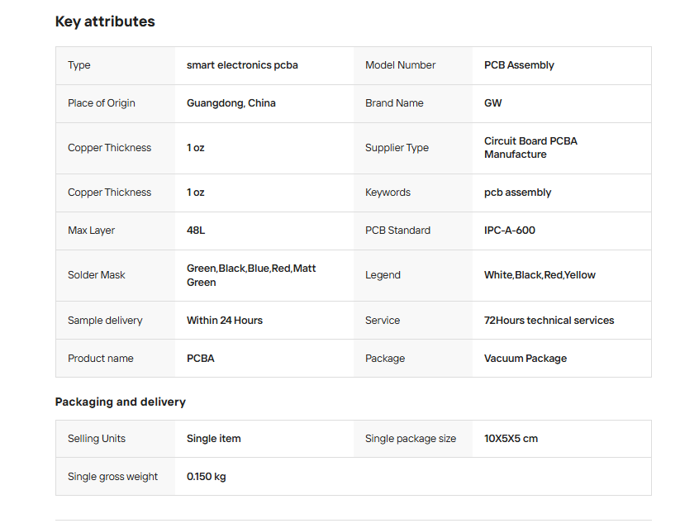Select the 'Single item' selling units value

pyautogui.click(x=214, y=439)
